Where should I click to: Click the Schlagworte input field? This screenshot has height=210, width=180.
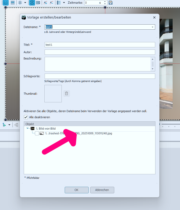pos(100,76)
